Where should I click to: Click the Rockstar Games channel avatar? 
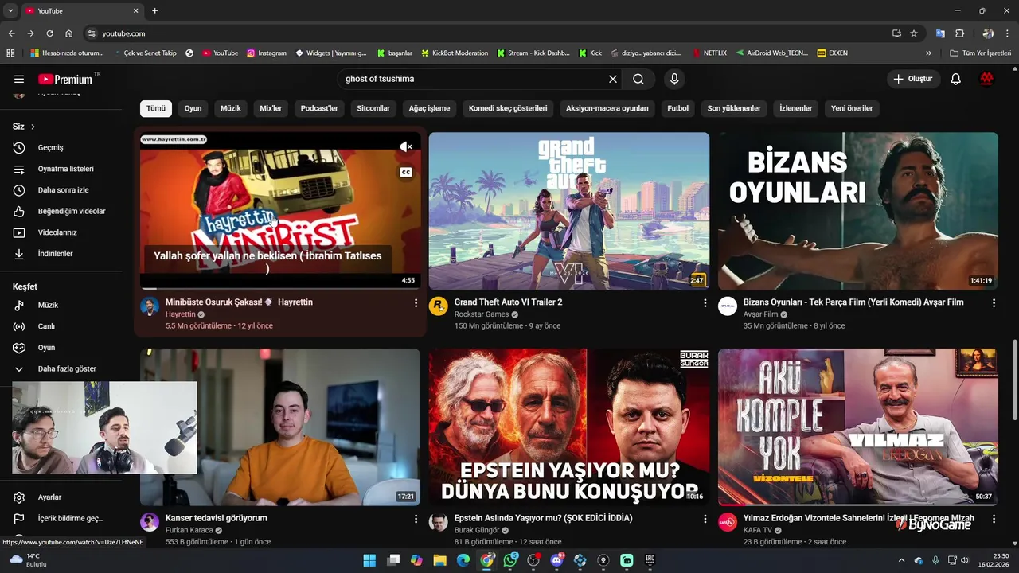(x=439, y=306)
